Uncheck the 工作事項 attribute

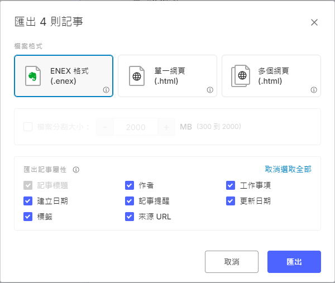point(231,185)
